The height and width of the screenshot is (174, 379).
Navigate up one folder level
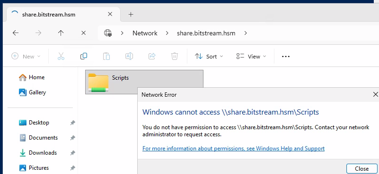(61, 33)
